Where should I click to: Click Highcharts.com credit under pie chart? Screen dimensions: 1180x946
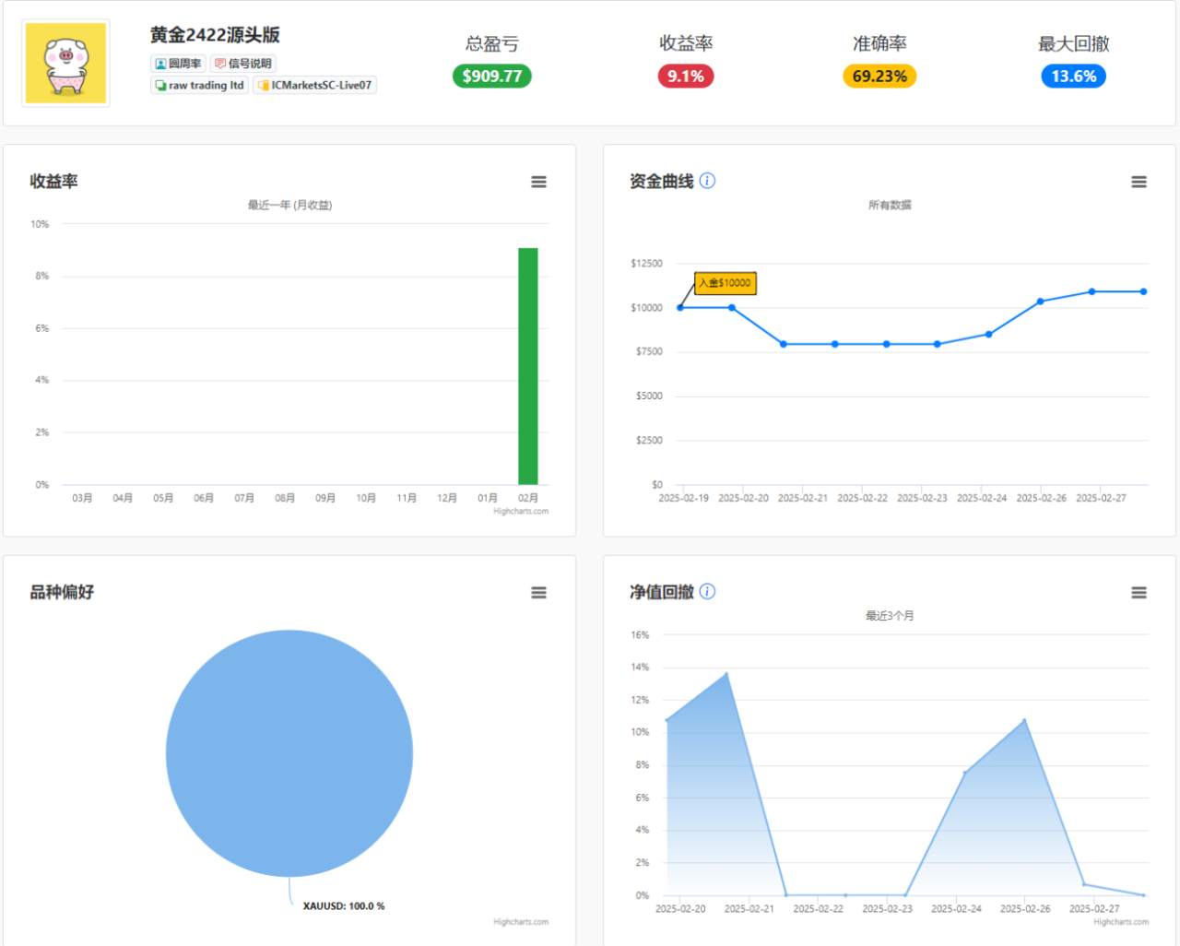point(521,922)
